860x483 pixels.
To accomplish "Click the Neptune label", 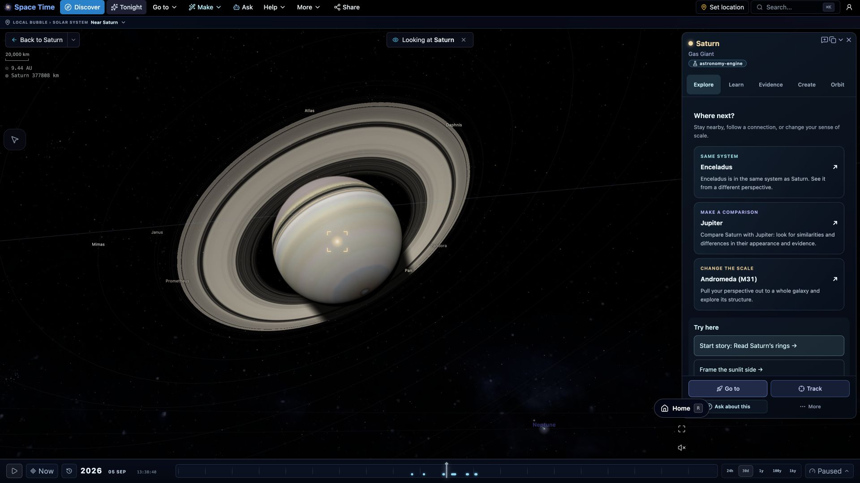I will (x=544, y=425).
